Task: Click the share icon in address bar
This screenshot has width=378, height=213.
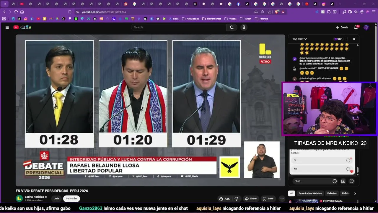Action: coord(269,12)
